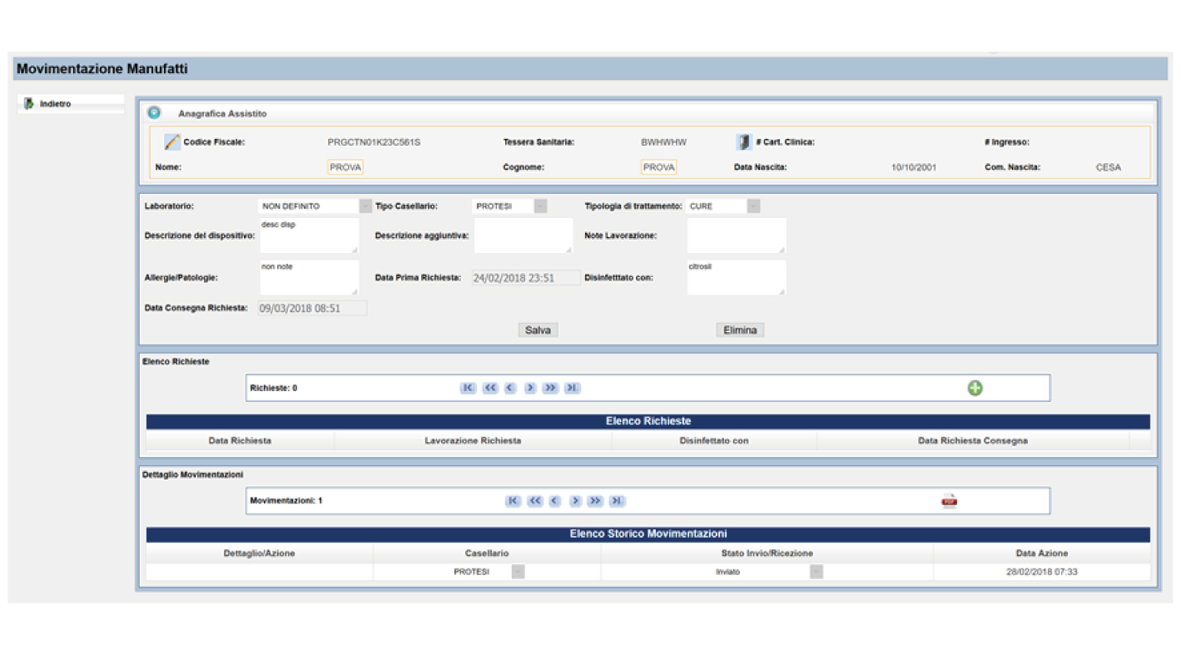The image size is (1181, 655).
Task: Click the Nome field containing PROVA
Action: tap(345, 167)
